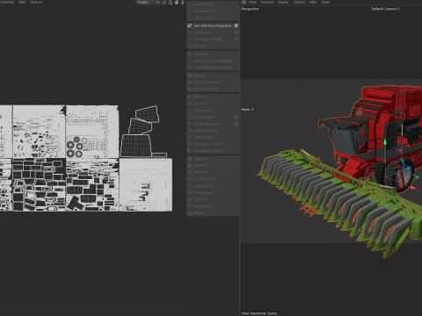Click the globe-shaped icon in UV toolbar

[177, 3]
